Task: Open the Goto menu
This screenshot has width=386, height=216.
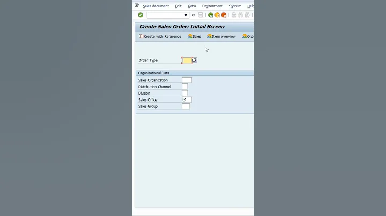Action: 192,6
